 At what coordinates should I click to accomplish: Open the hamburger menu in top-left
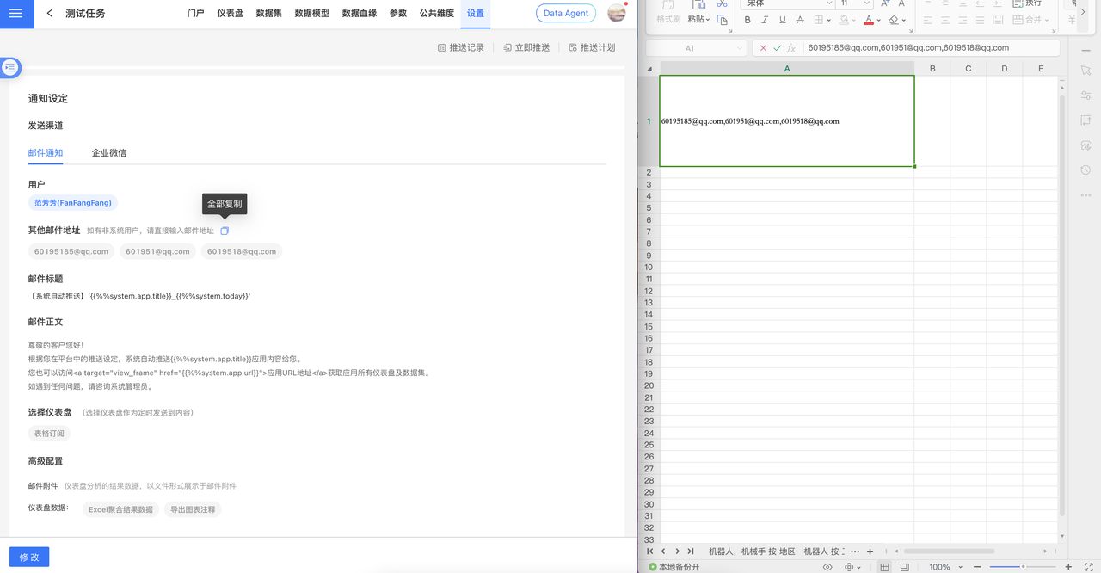coord(16,14)
